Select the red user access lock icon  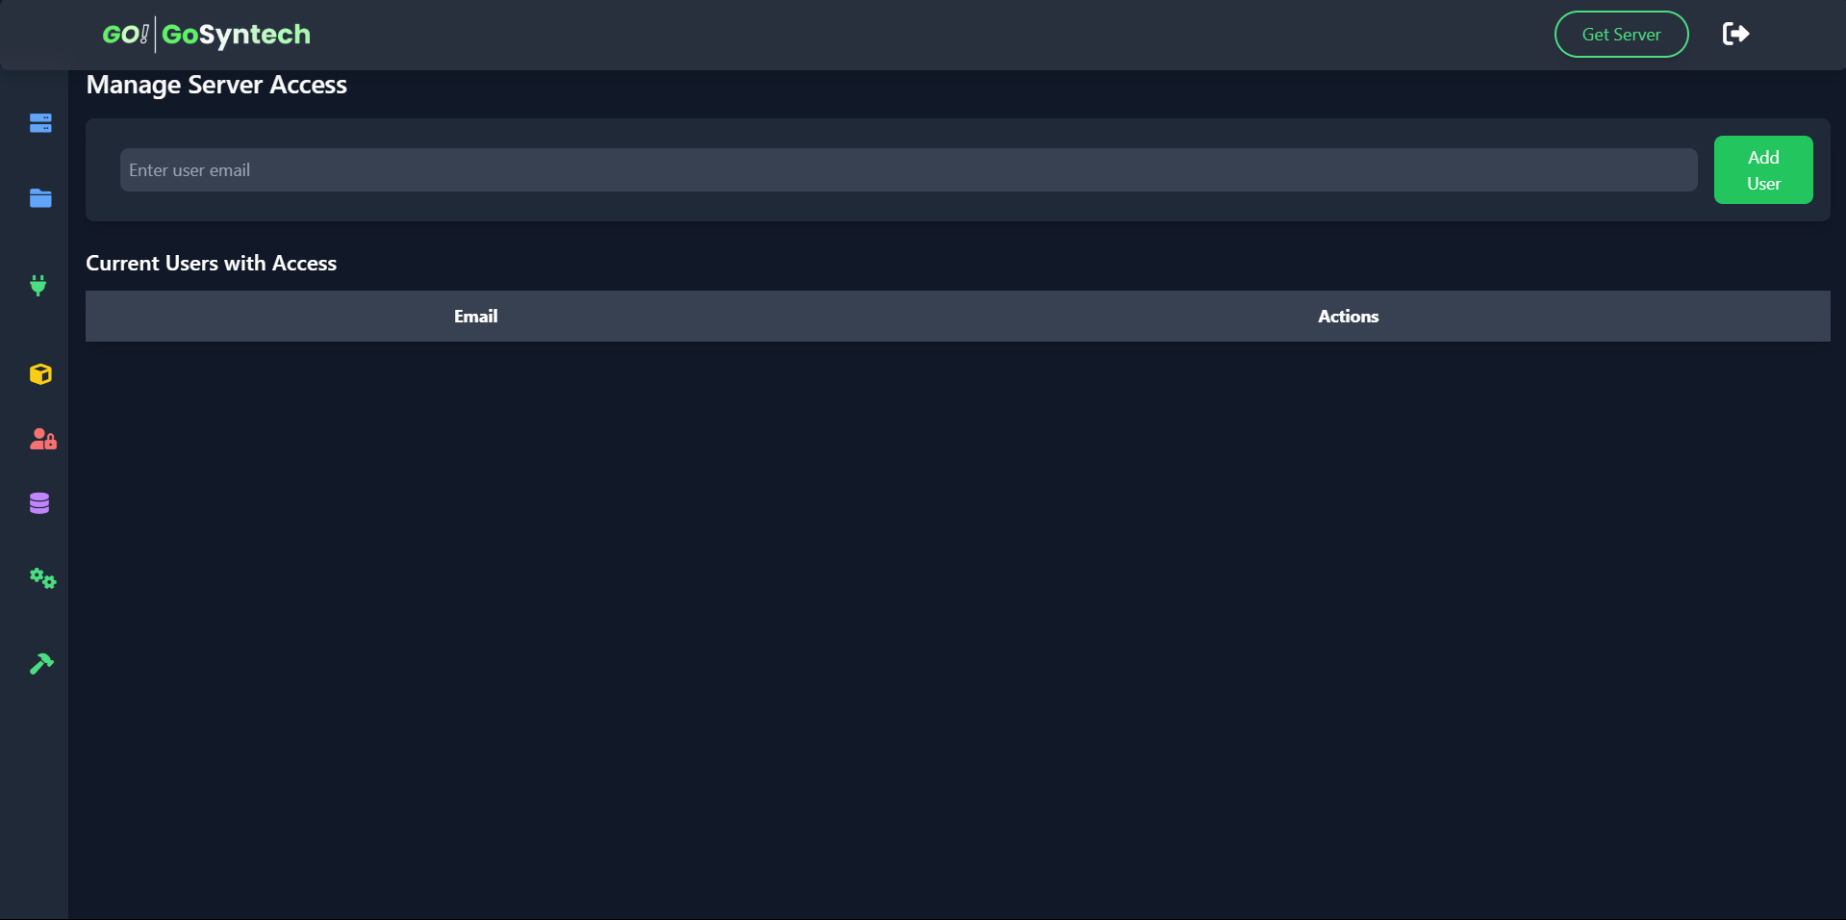[x=43, y=440]
